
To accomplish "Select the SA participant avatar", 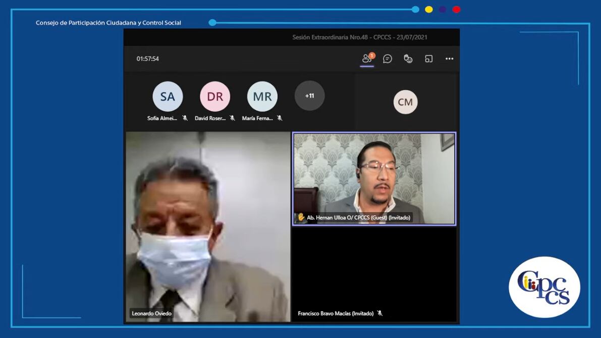I will tap(168, 96).
